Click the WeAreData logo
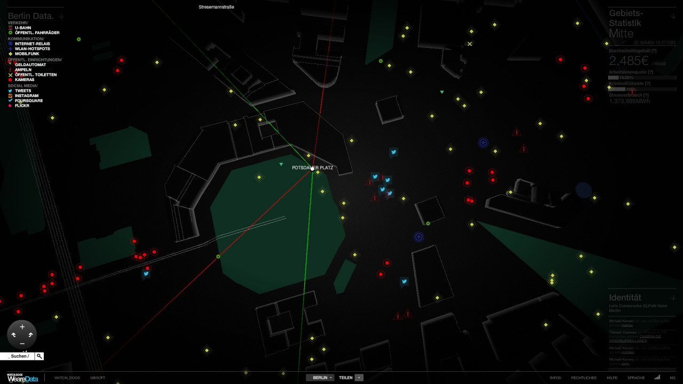The width and height of the screenshot is (683, 384). click(22, 378)
